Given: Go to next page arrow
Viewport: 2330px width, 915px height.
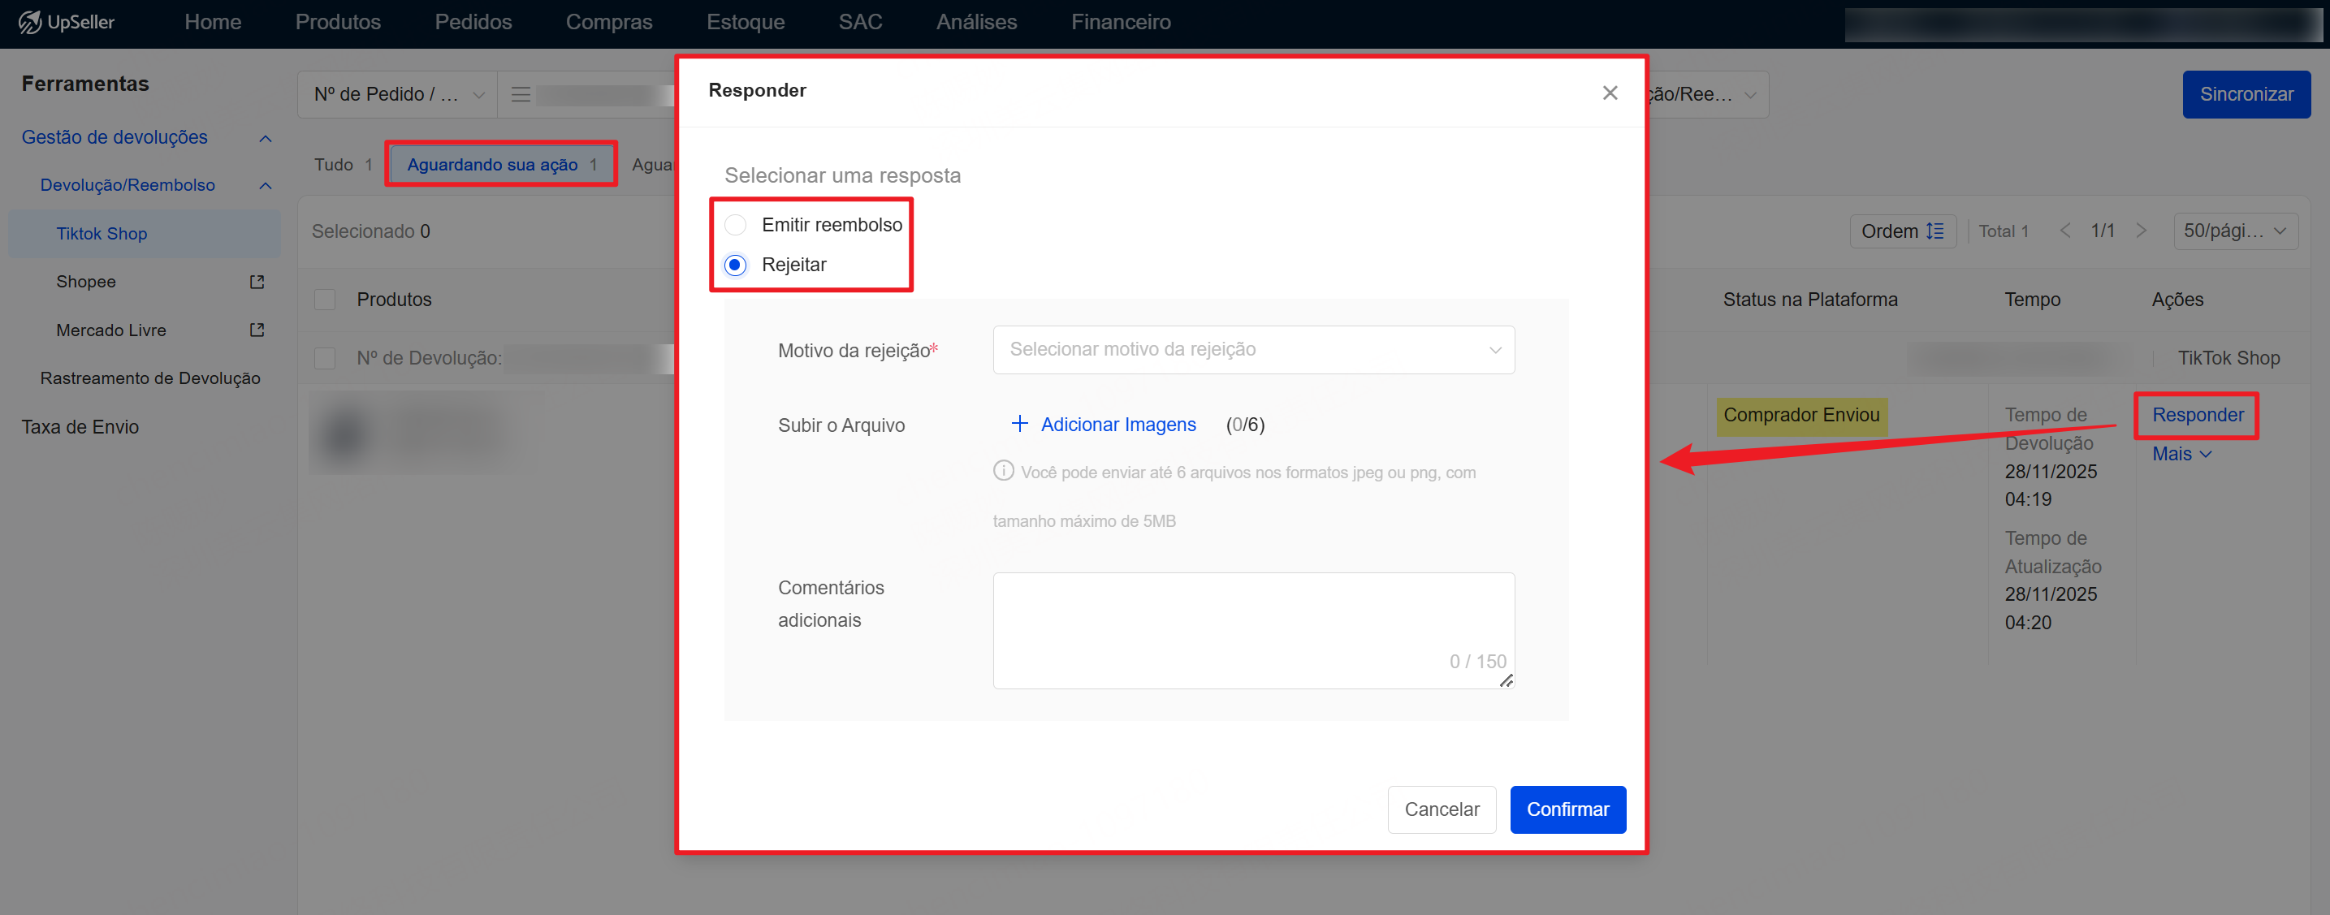Looking at the screenshot, I should (x=2141, y=231).
